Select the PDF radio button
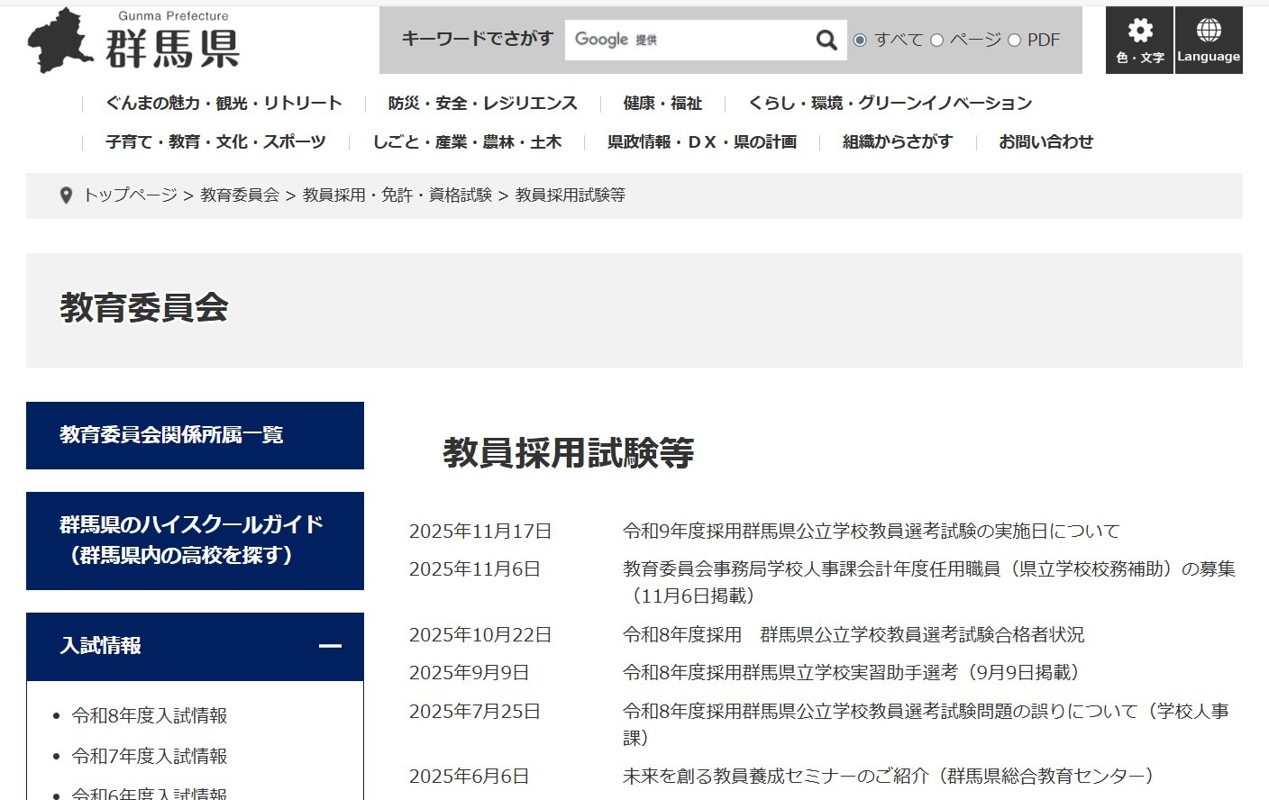Image resolution: width=1269 pixels, height=800 pixels. (x=1014, y=41)
